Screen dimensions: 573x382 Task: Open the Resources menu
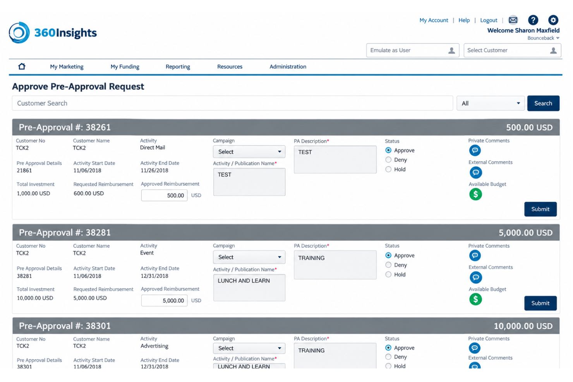[230, 67]
